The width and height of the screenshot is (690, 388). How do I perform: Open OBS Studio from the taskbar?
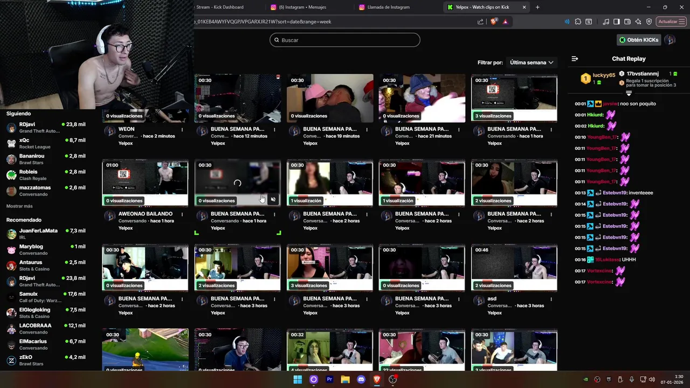[x=393, y=379]
